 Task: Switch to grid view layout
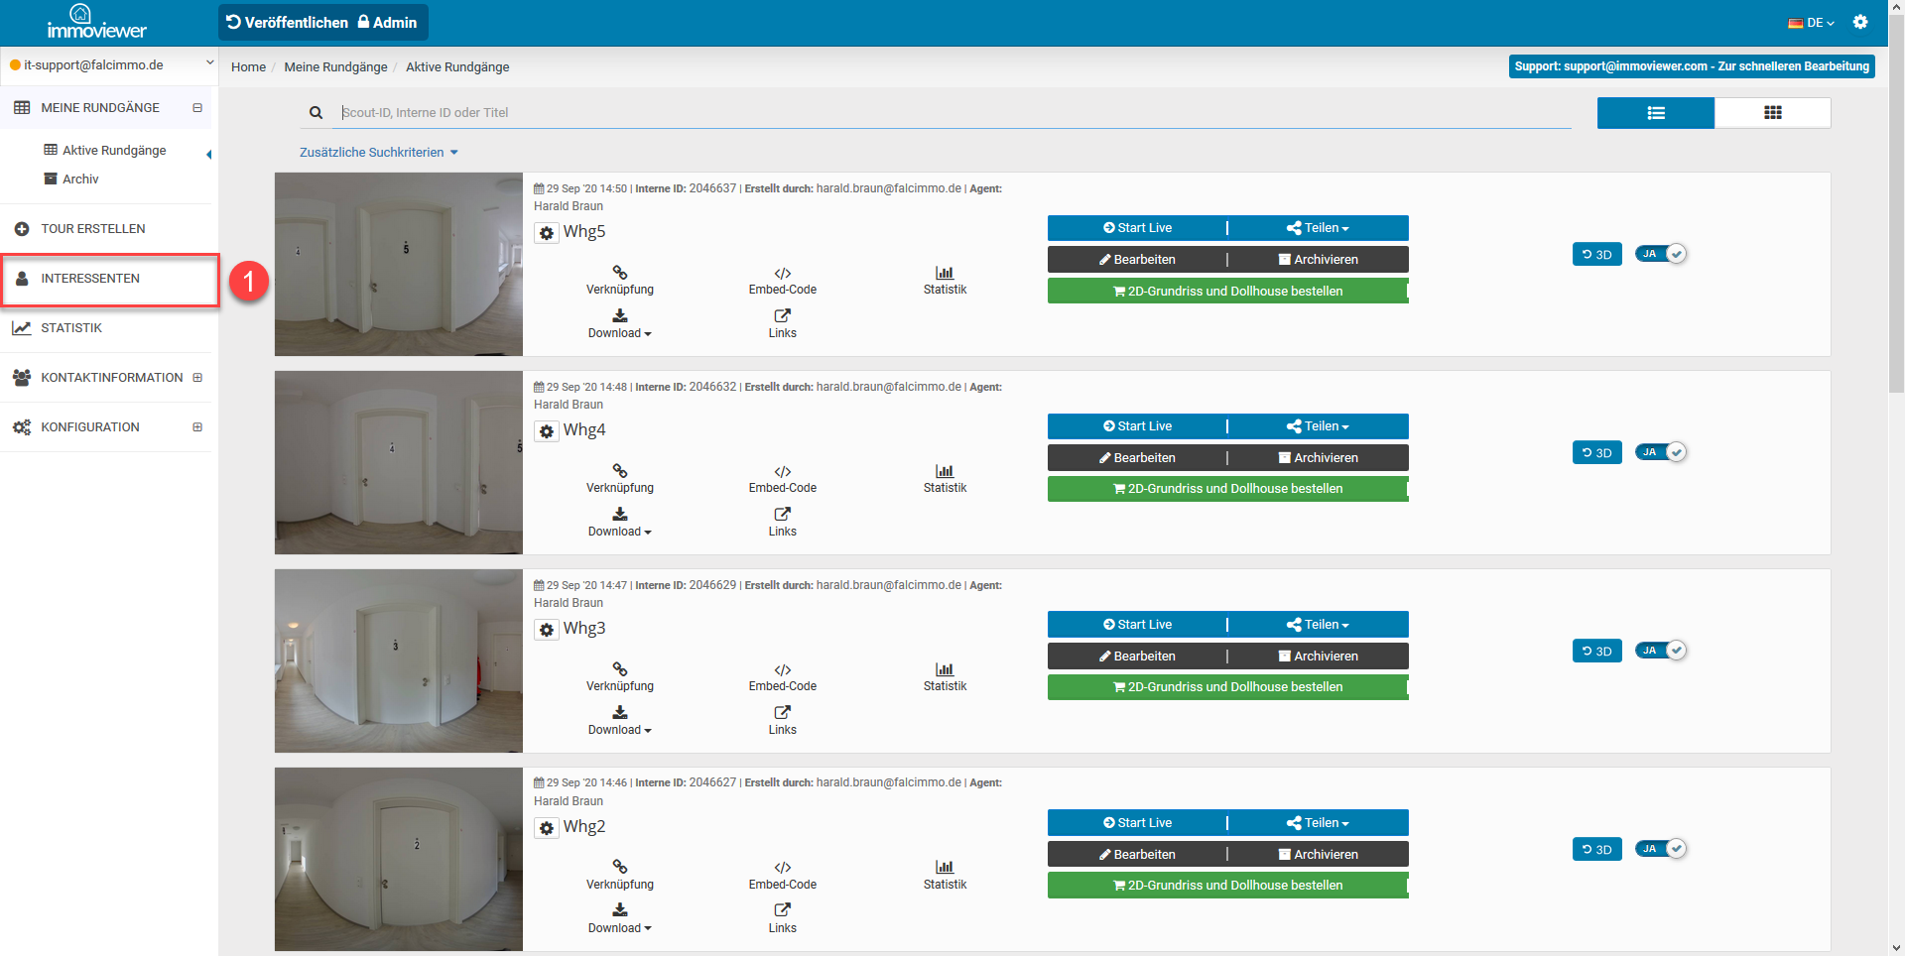[1772, 113]
